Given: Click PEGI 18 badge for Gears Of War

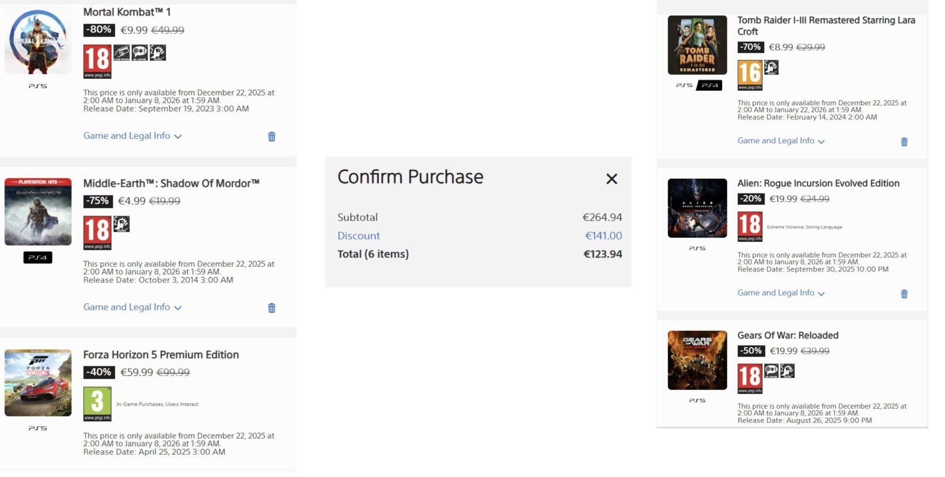Looking at the screenshot, I should (x=749, y=378).
